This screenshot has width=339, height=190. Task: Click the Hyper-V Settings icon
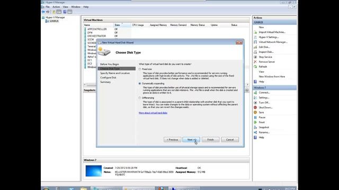coord(255,37)
